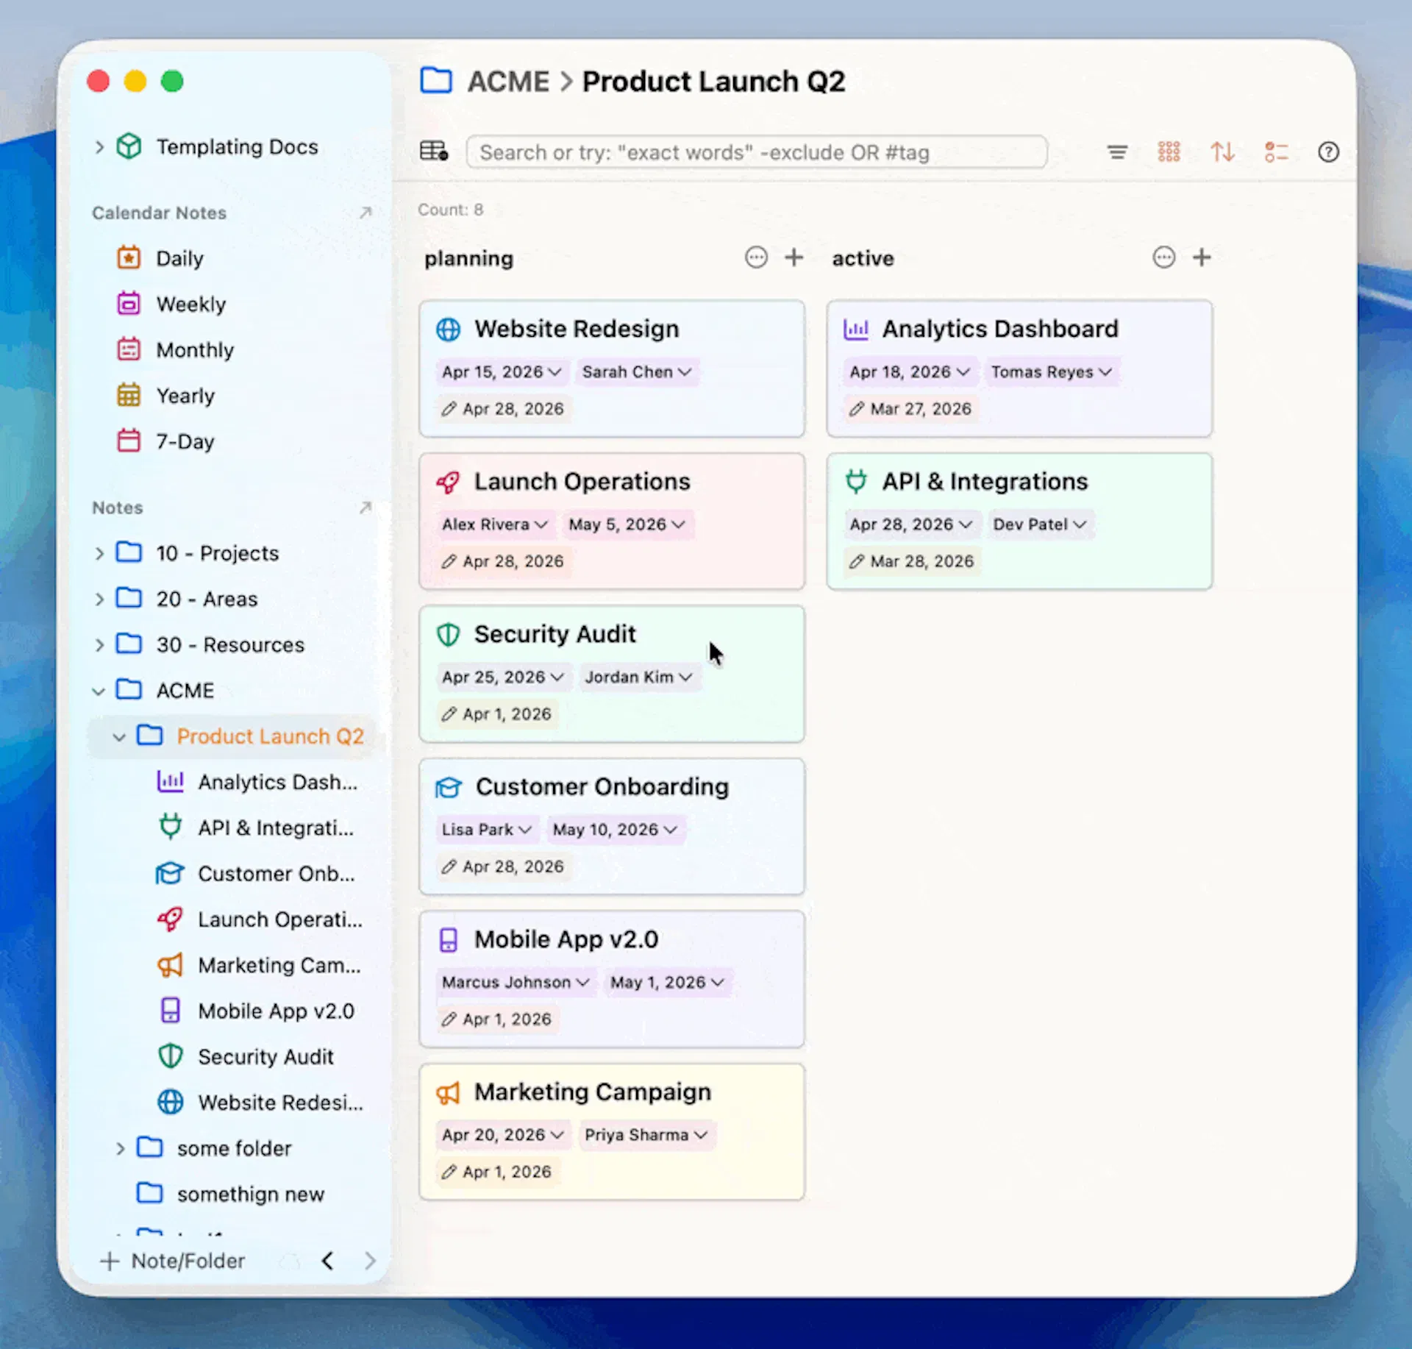Open Jordan Kim assignee dropdown

point(638,677)
